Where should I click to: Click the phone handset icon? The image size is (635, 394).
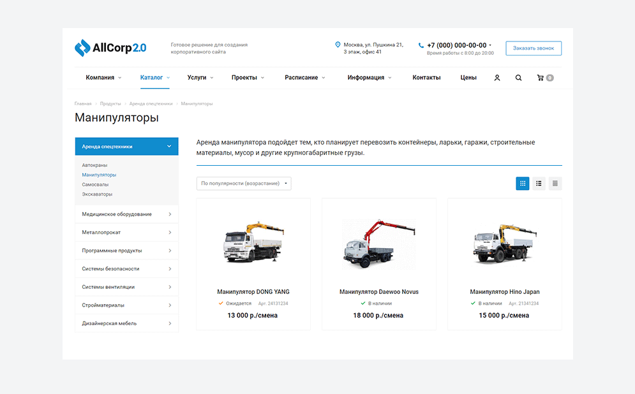[421, 45]
